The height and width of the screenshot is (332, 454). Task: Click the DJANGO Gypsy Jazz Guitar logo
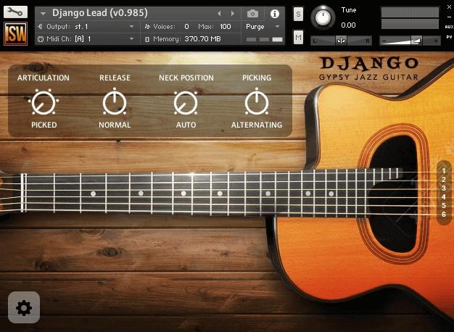tap(368, 68)
